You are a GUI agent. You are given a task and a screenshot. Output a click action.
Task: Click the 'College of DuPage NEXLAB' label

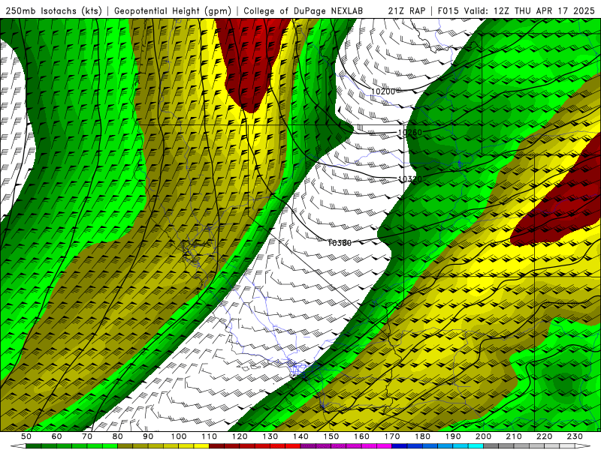[304, 10]
